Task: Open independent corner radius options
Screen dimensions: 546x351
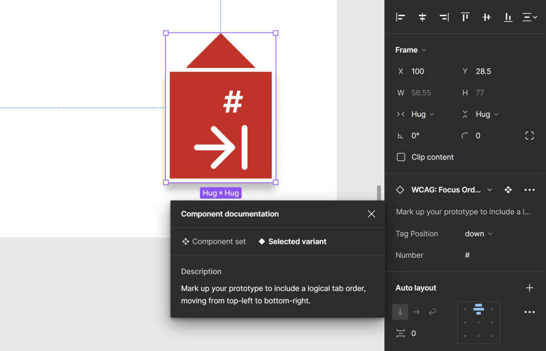Action: [529, 135]
